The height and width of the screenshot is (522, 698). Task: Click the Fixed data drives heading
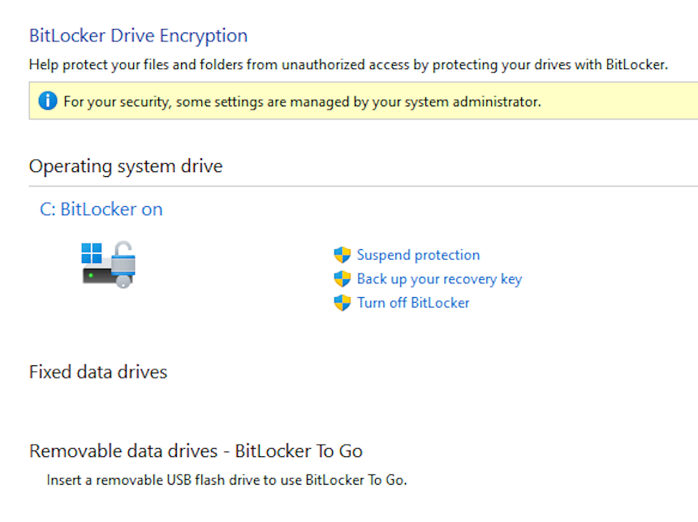pos(98,372)
